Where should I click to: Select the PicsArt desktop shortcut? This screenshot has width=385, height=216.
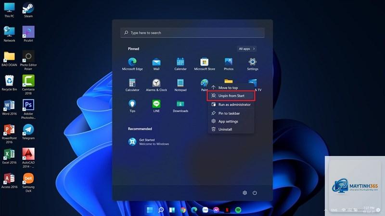(x=28, y=34)
